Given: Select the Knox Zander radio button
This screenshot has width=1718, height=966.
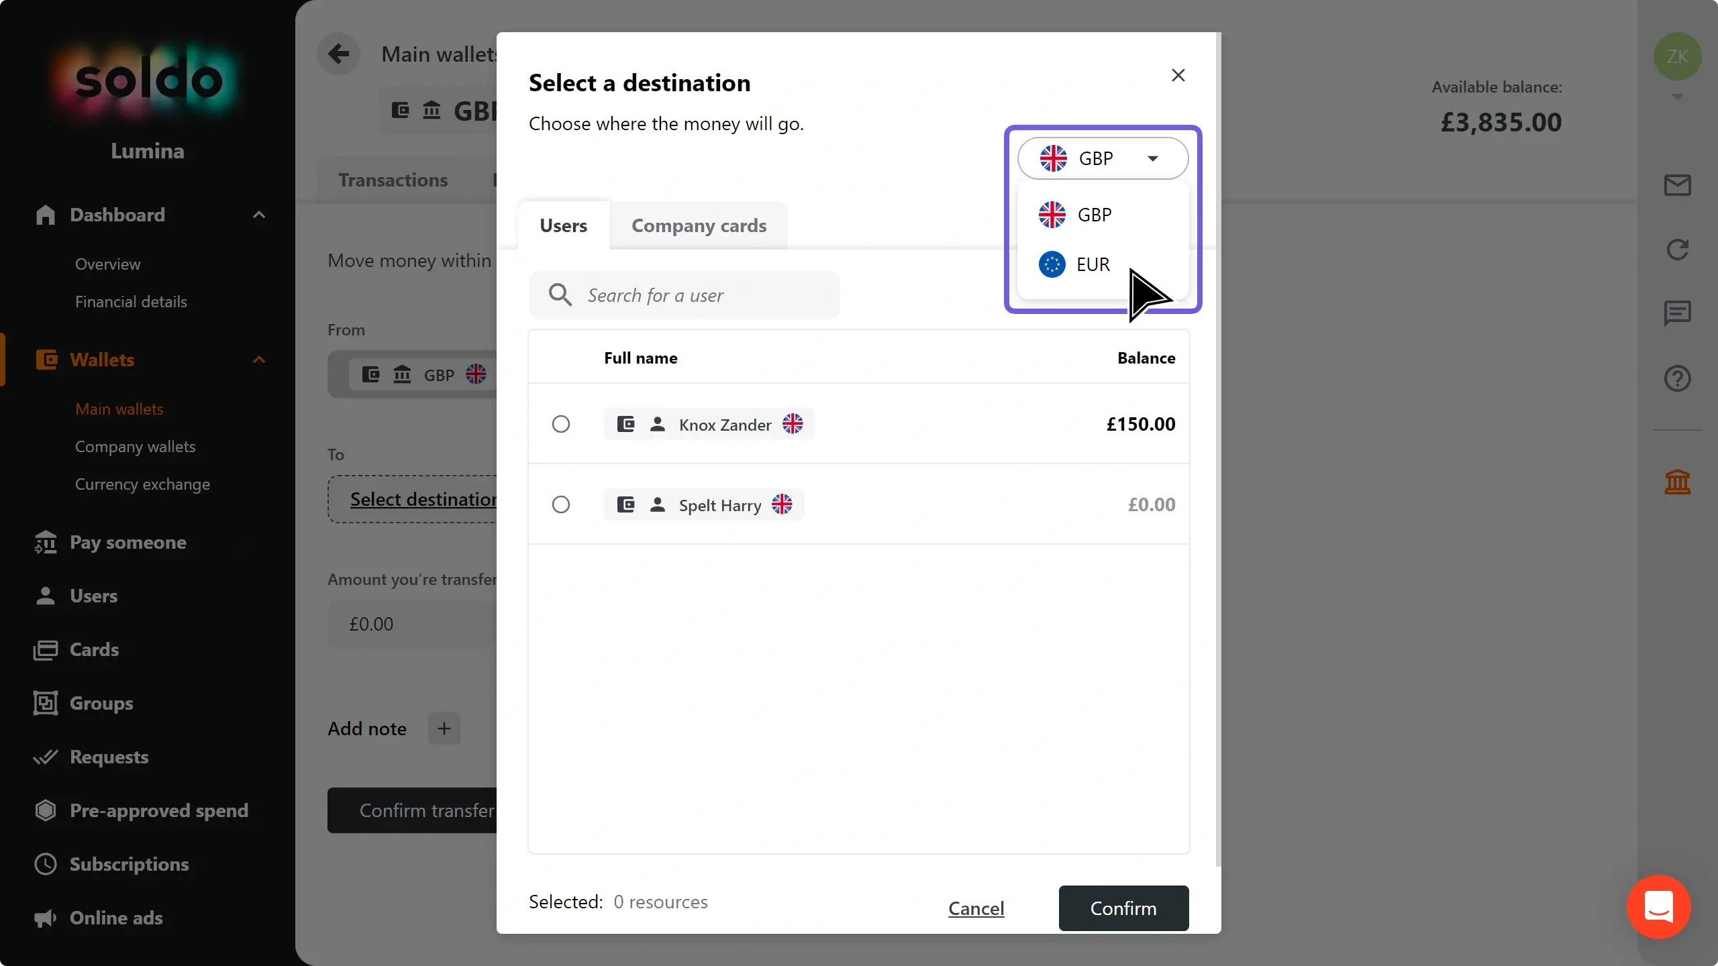Looking at the screenshot, I should [x=561, y=424].
